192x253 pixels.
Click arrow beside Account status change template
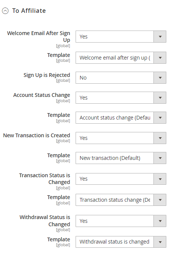[160, 118]
